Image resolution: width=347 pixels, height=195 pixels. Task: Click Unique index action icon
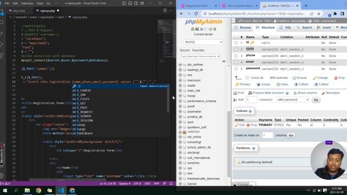[x=258, y=84]
